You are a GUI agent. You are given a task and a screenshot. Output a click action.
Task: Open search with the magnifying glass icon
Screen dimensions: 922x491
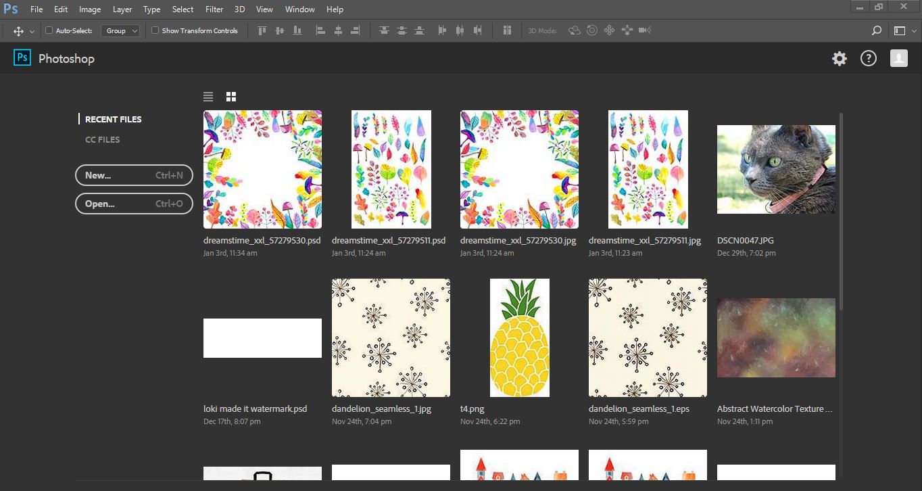(877, 30)
